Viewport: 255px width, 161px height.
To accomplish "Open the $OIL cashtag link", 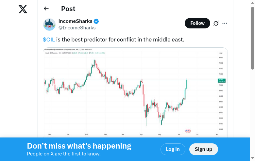I will (49, 40).
